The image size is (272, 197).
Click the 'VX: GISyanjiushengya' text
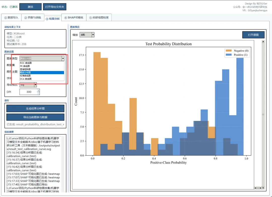click(x=255, y=10)
